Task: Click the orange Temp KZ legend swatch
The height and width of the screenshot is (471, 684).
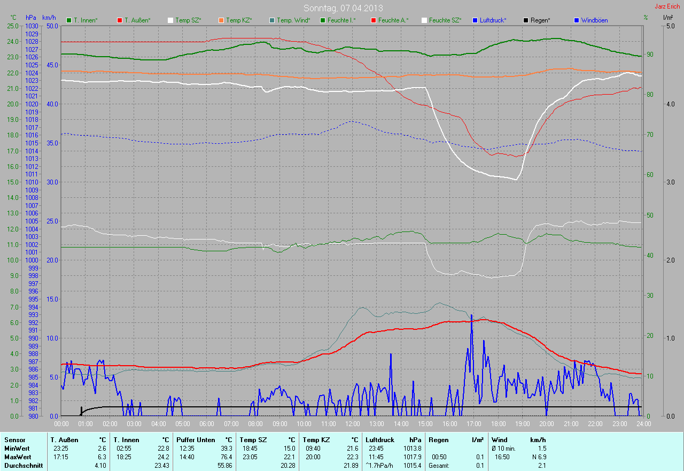Action: tap(221, 20)
